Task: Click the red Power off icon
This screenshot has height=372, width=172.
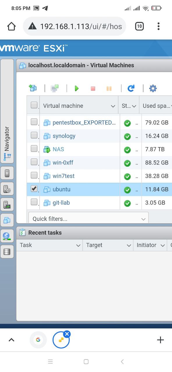Action: tap(93, 88)
